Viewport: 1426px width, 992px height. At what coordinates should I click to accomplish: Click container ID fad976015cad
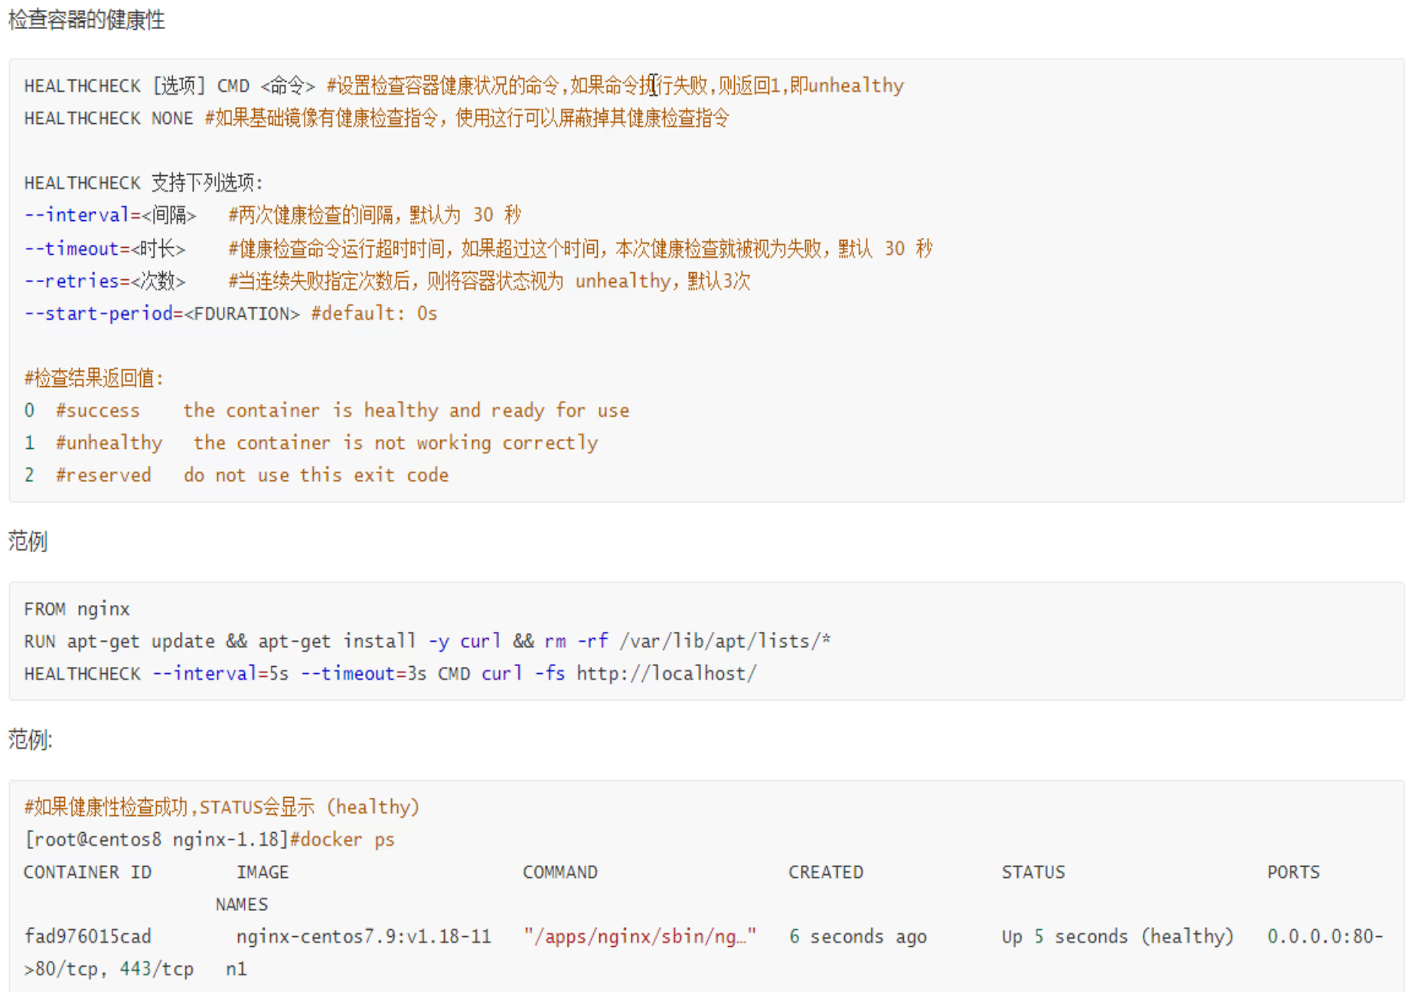tap(87, 936)
